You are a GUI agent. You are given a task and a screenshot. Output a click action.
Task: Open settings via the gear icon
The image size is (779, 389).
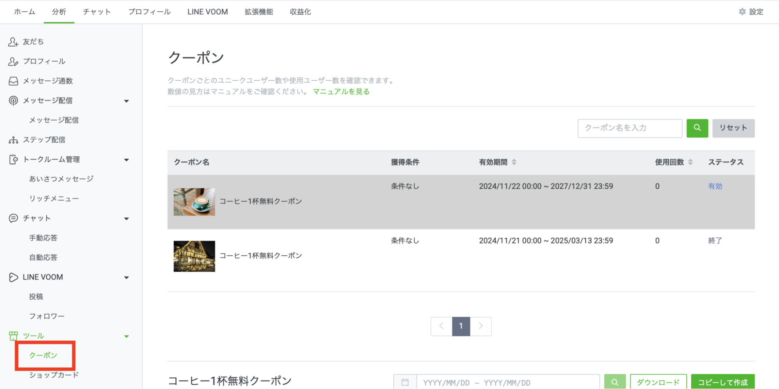click(x=742, y=12)
